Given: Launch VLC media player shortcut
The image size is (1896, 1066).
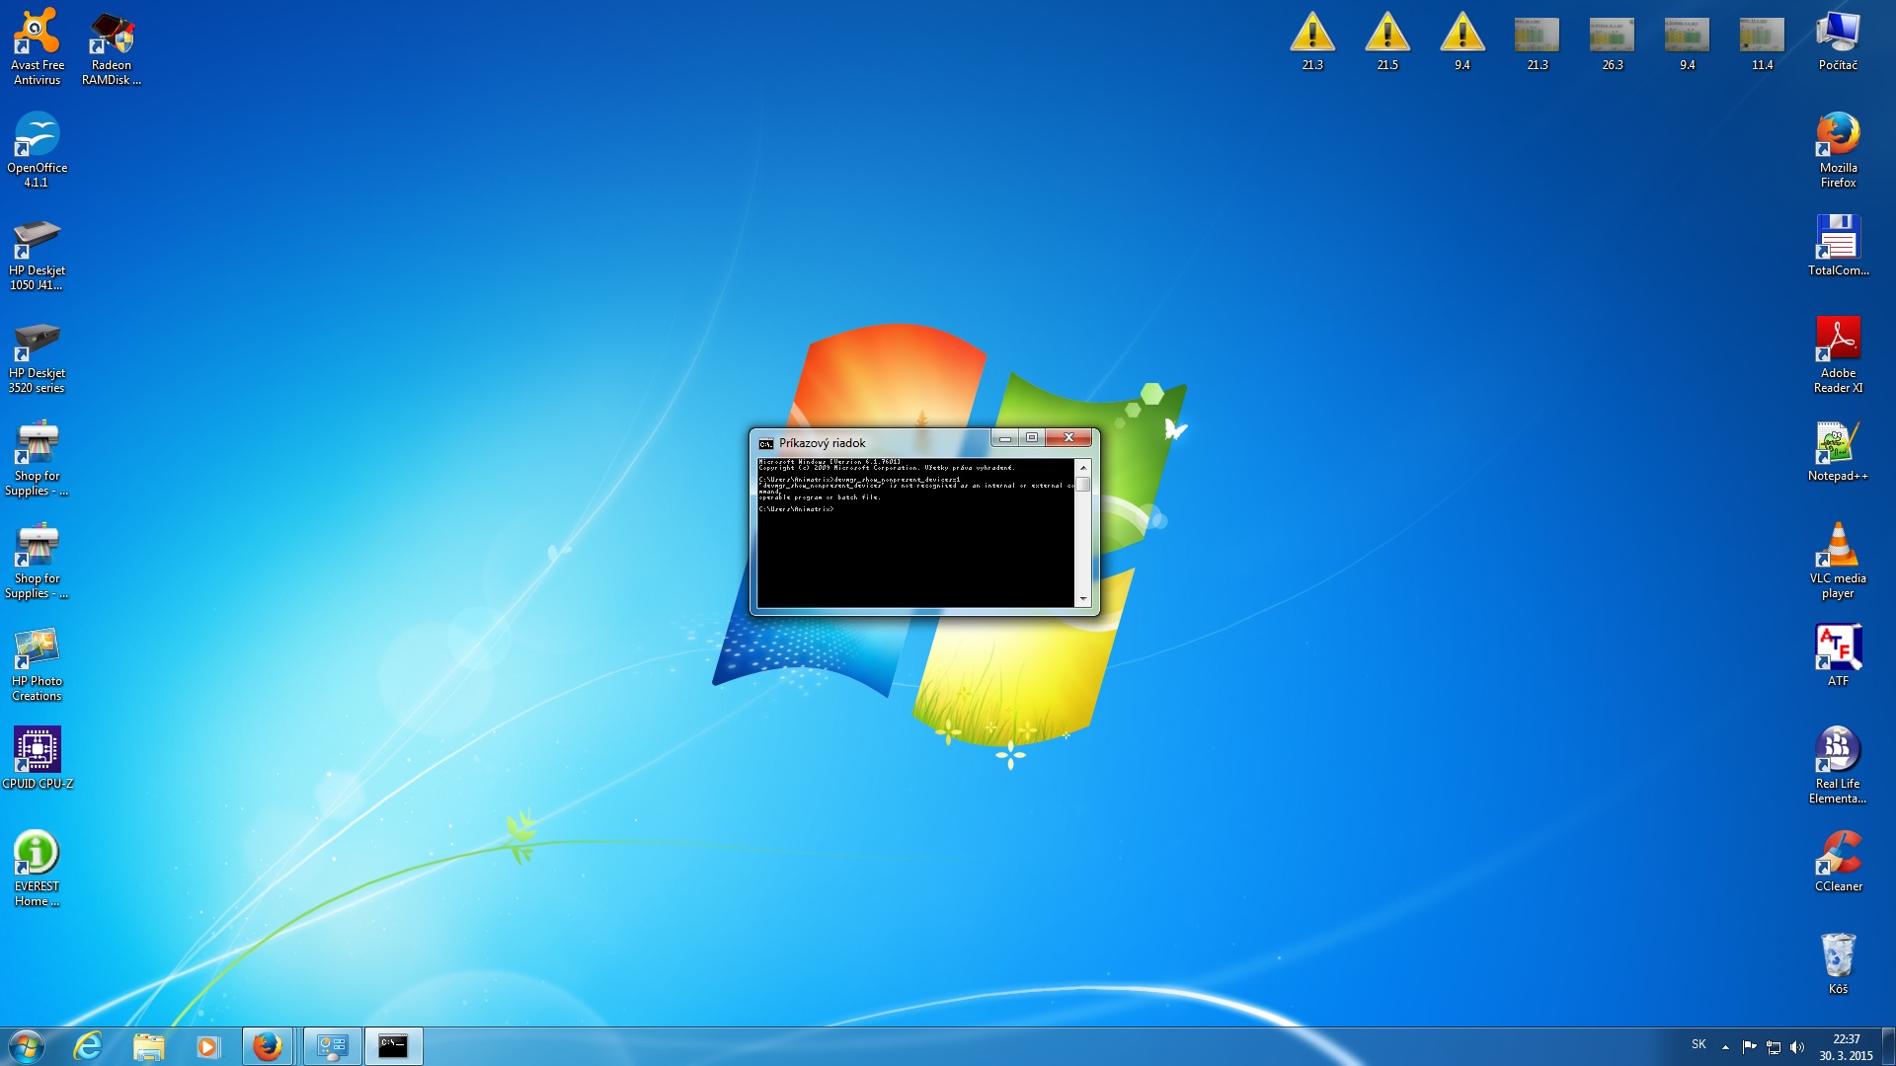Looking at the screenshot, I should click(x=1838, y=546).
